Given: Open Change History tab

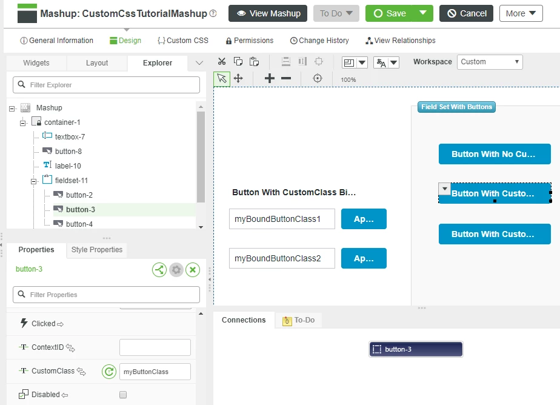Looking at the screenshot, I should coord(319,41).
